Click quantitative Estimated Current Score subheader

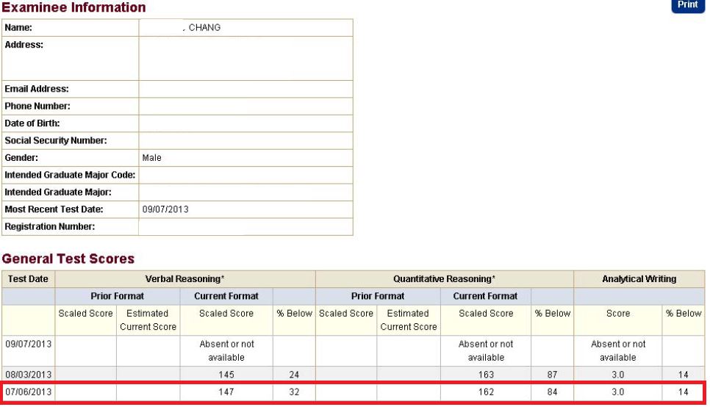(x=409, y=320)
